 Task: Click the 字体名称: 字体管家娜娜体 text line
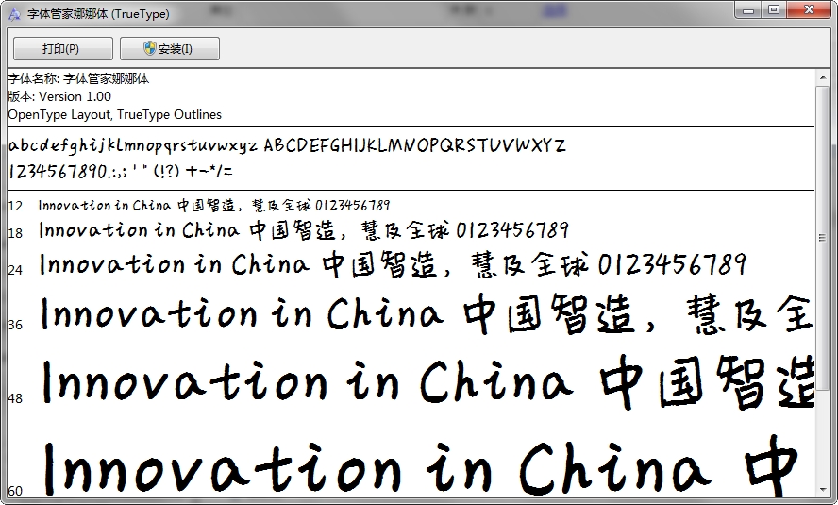[x=78, y=78]
